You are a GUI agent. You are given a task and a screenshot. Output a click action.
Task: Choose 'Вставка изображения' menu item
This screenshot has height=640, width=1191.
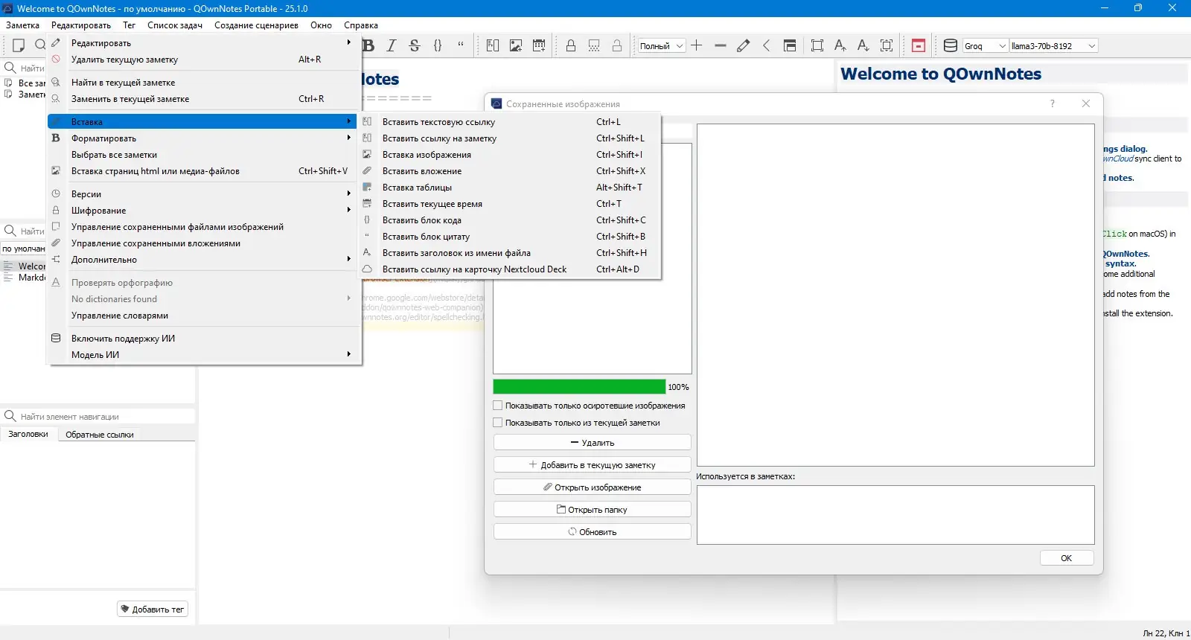click(510, 155)
